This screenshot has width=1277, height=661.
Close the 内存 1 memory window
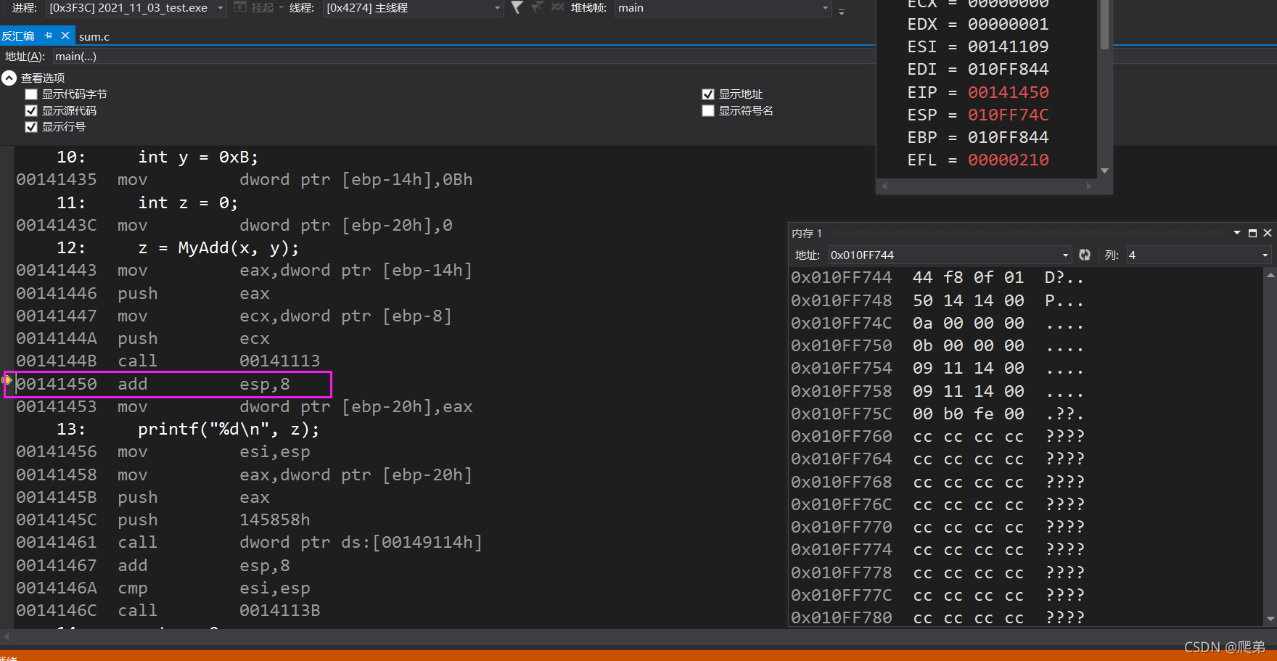point(1268,233)
